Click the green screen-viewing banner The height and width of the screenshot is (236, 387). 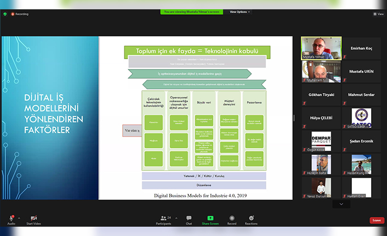191,12
